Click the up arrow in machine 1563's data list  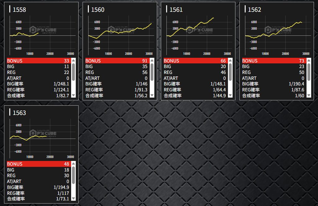pyautogui.click(x=73, y=164)
